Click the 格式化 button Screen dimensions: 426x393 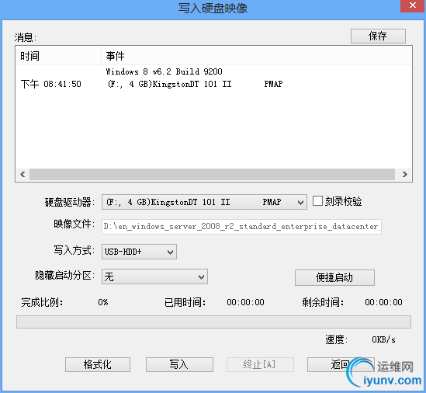point(98,364)
